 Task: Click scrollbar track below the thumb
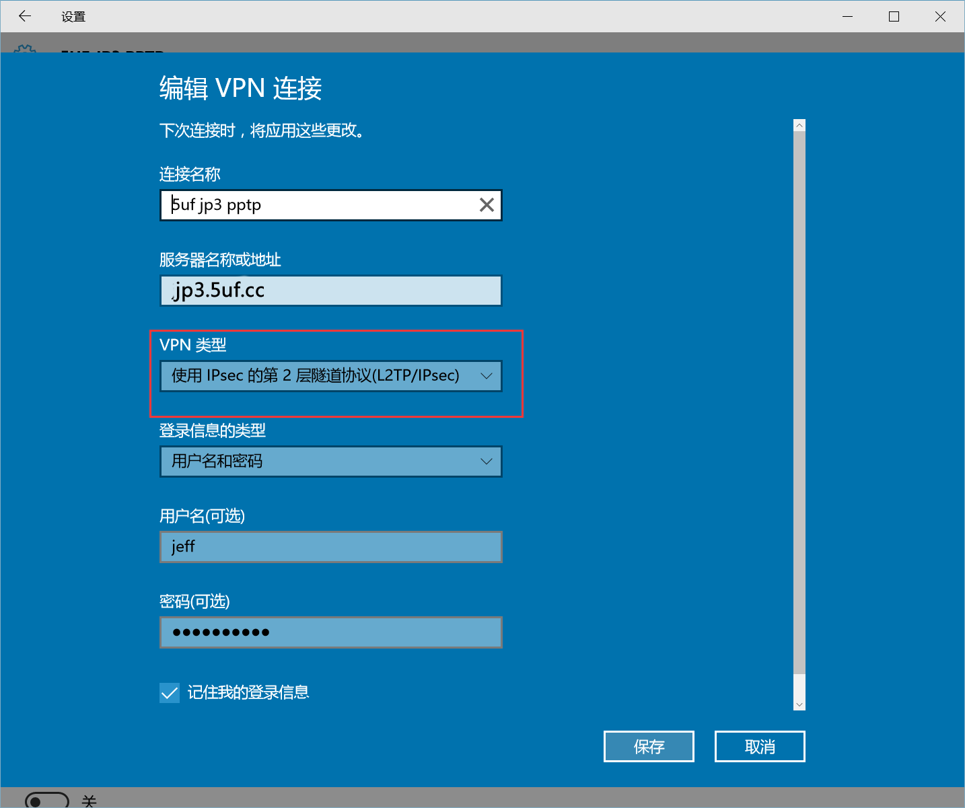tap(799, 686)
